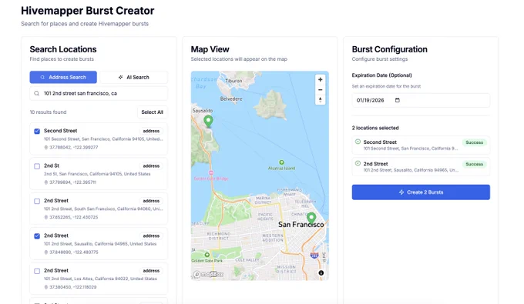Click the pin icon beside 37.652285 coordinates
Image resolution: width=524 pixels, height=304 pixels.
pos(46,217)
